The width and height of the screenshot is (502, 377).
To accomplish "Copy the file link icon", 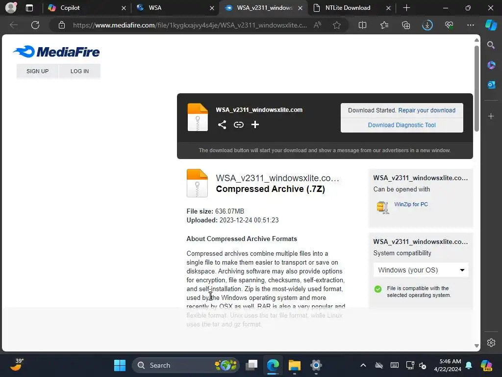I will pos(239,125).
